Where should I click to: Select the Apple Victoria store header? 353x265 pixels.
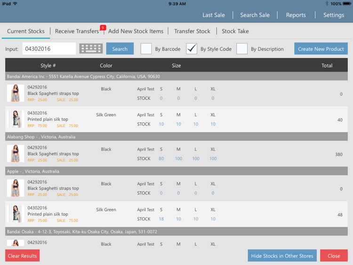click(x=176, y=171)
